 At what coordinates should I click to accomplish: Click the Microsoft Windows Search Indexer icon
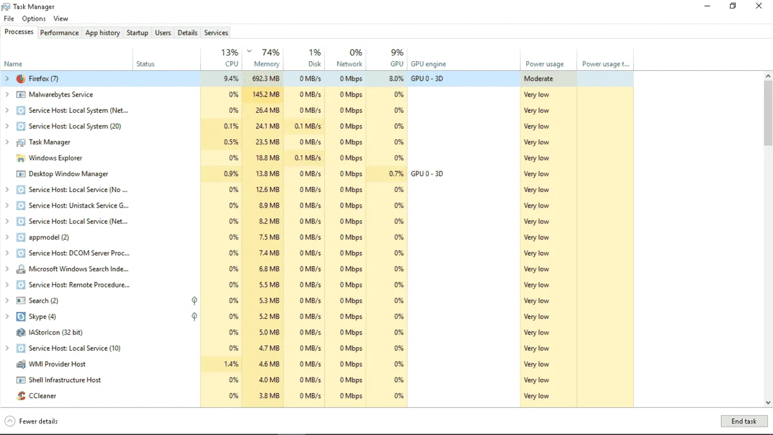21,269
